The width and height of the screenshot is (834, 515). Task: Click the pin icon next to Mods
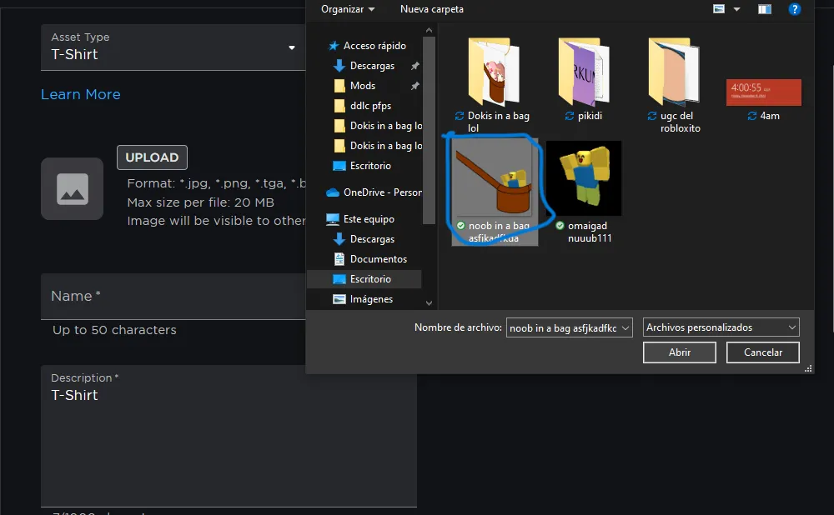click(414, 86)
